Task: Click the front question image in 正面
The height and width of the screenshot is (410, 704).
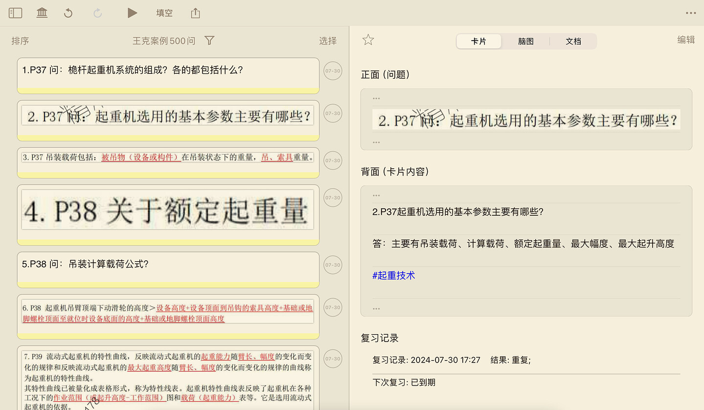Action: 526,119
